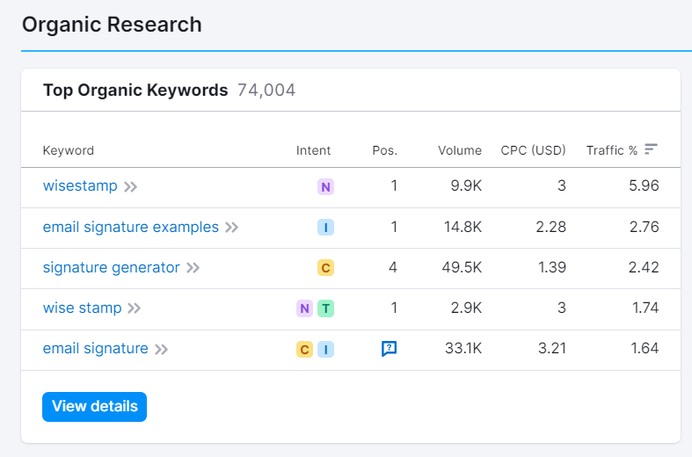Click position 4 for signature generator
The height and width of the screenshot is (457, 692).
click(x=393, y=267)
